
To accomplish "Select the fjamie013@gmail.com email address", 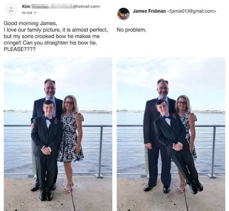I will tap(191, 11).
